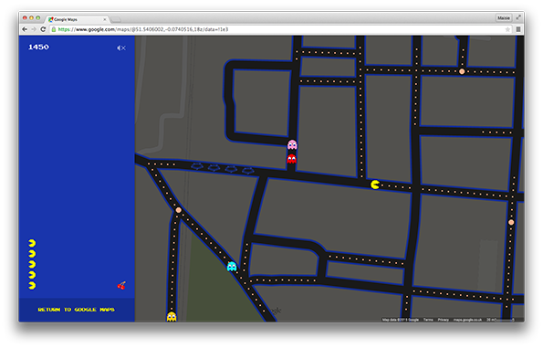Click the secure padlock icon in the address bar
543x348 pixels.
pyautogui.click(x=54, y=29)
